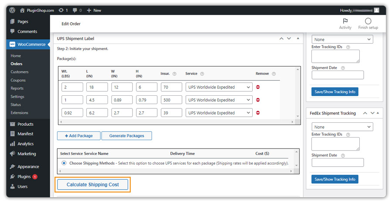The height and width of the screenshot is (202, 392).
Task: Remove the second package row (weight 1)
Action: 258,100
